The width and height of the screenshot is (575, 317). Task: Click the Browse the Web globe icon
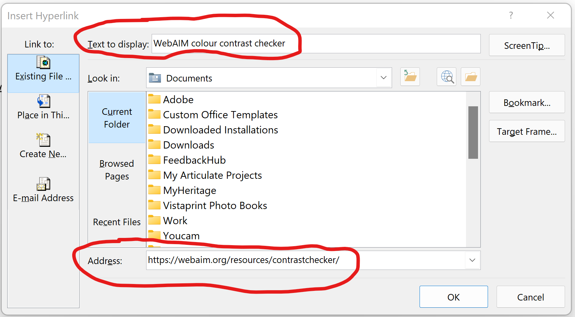pyautogui.click(x=447, y=77)
